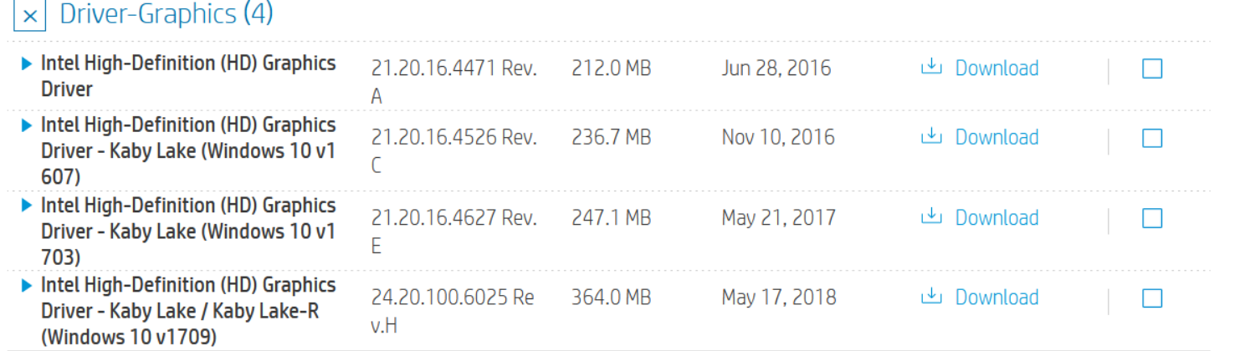The width and height of the screenshot is (1250, 351).
Task: Expand first Intel HD Graphics Driver details arrow
Action: click(27, 63)
